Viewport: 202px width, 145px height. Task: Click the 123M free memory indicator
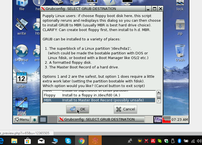pos(158,120)
